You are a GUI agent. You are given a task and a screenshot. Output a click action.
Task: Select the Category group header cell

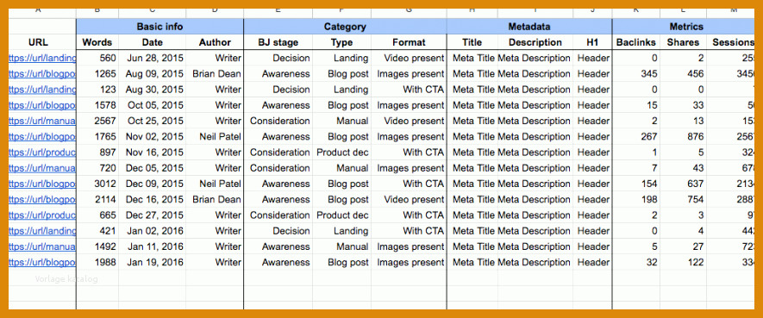coord(345,26)
